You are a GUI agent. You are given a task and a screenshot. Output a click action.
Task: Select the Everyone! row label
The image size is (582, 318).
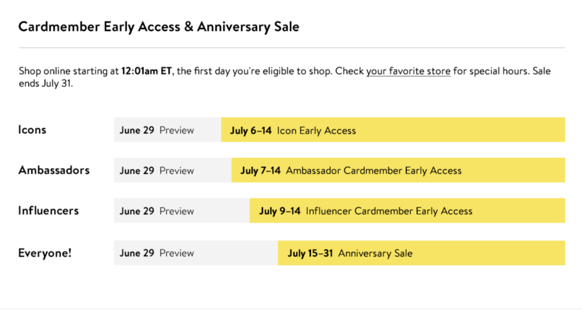(x=45, y=253)
